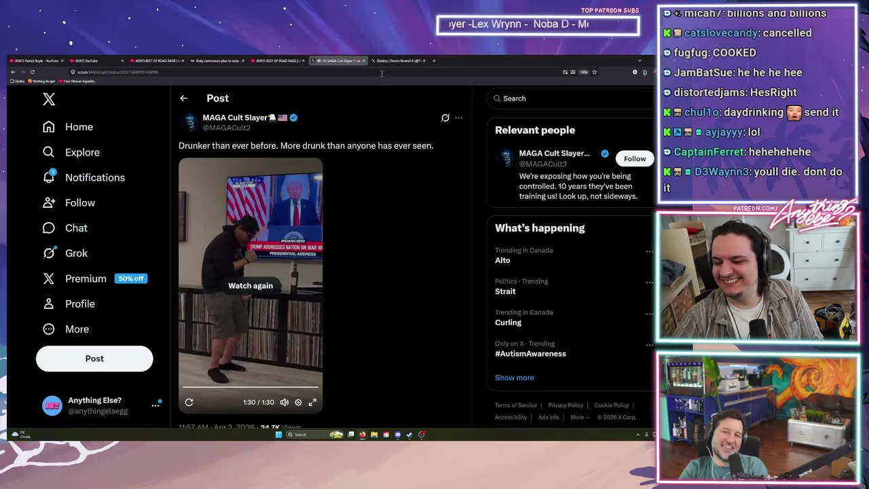
Task: Open the #AutismAwareness trend
Action: (x=530, y=354)
